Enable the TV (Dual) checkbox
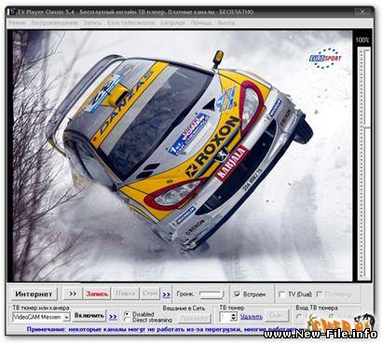 tap(282, 295)
